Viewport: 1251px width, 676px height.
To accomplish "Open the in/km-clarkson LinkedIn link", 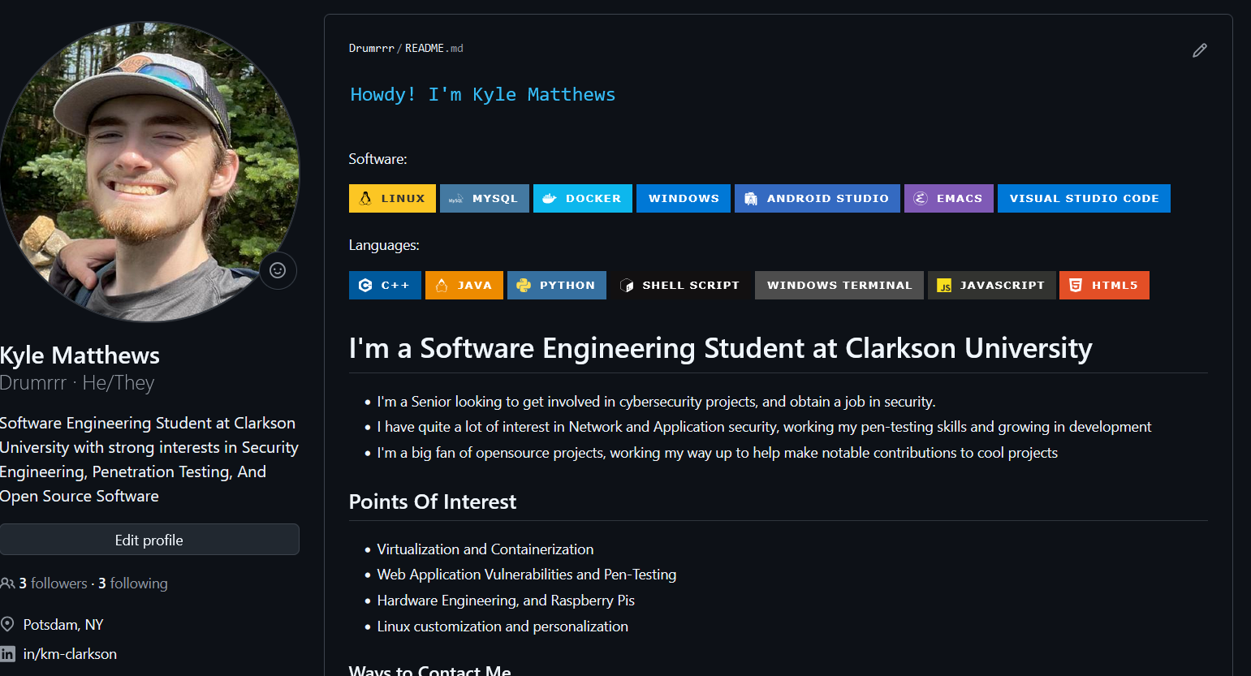I will [x=70, y=654].
